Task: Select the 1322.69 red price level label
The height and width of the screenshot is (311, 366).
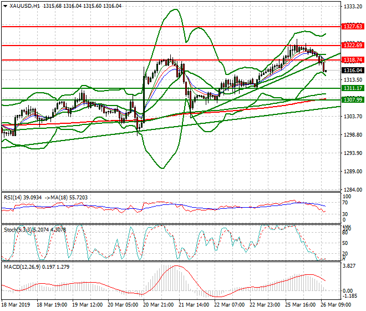Action: (353, 45)
